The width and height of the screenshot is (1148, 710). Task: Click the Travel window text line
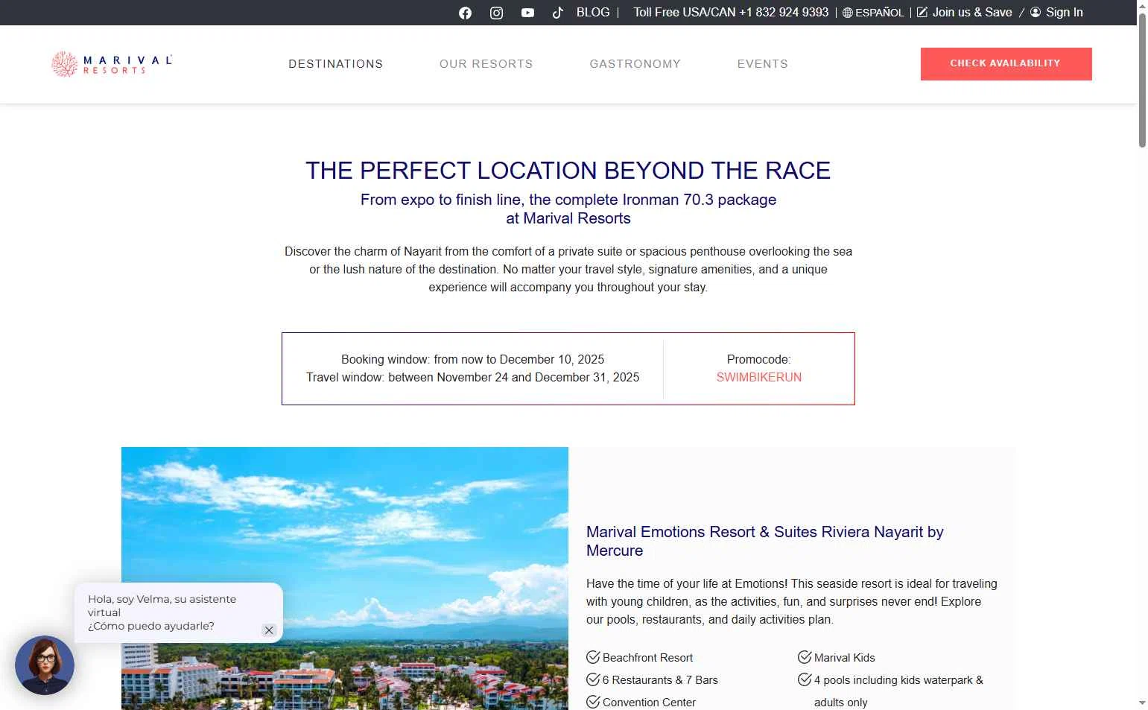click(472, 377)
